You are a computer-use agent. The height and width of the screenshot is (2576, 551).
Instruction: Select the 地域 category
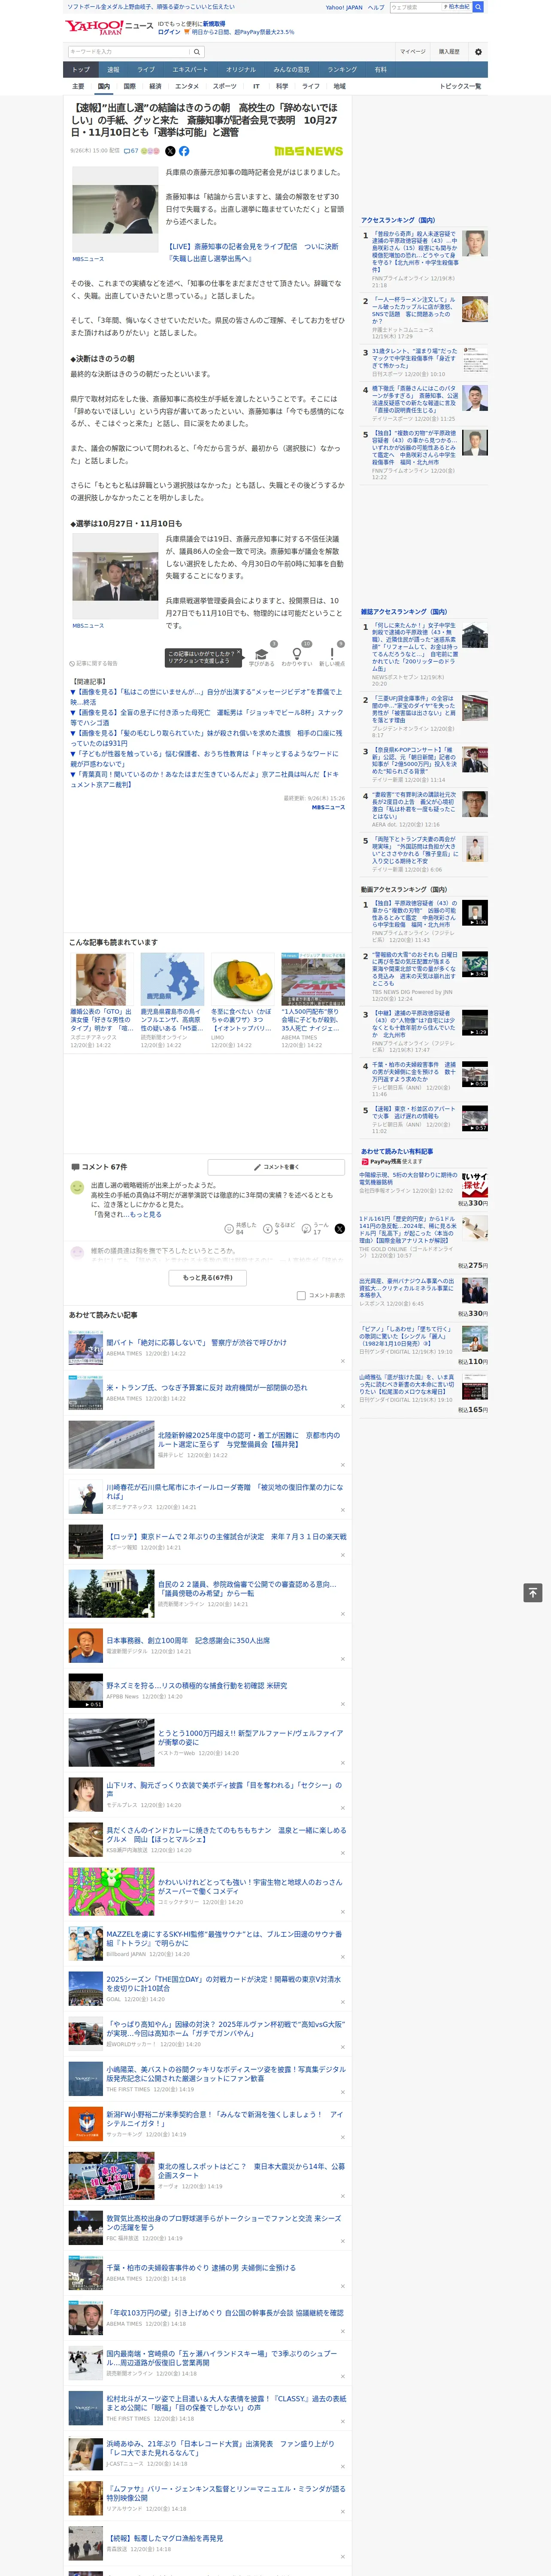click(x=339, y=86)
